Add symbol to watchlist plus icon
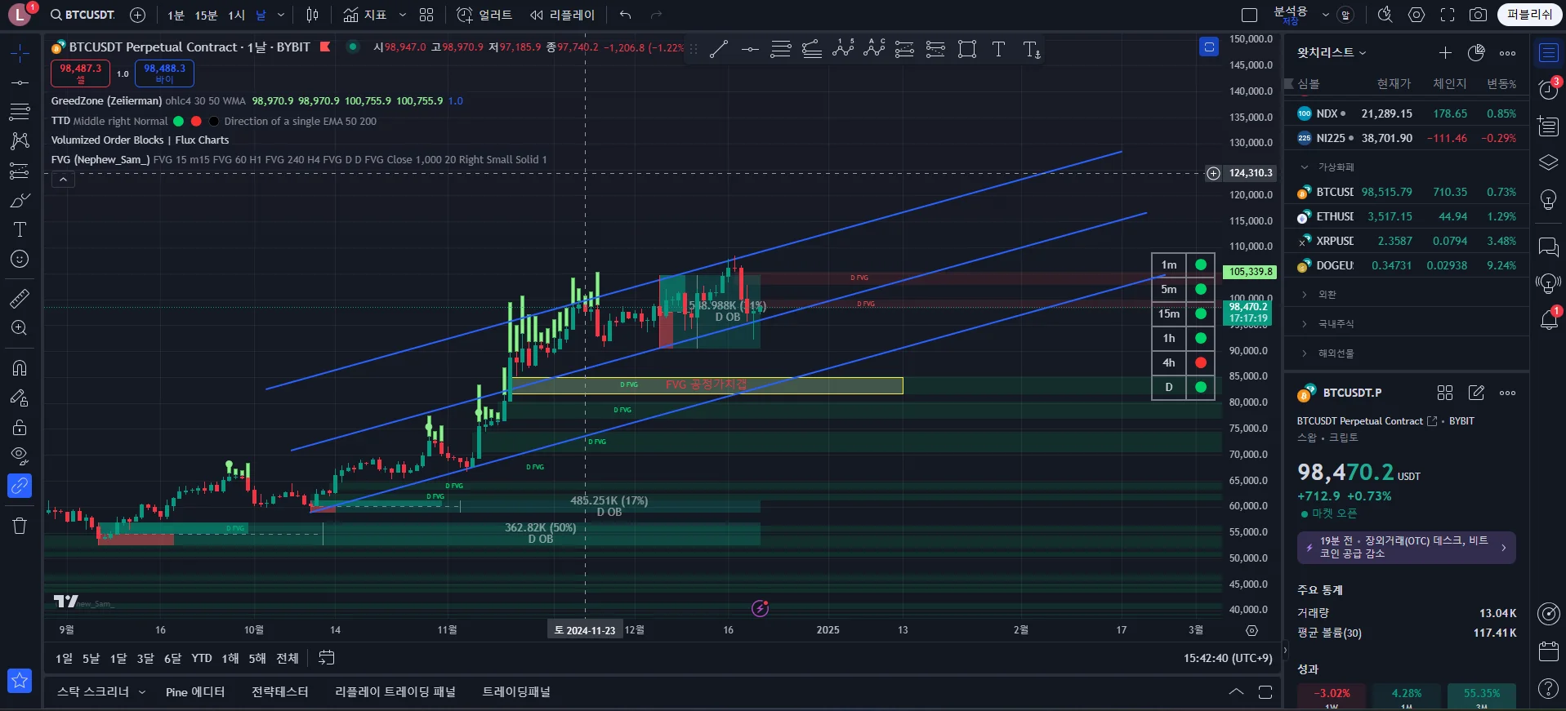 [1445, 52]
